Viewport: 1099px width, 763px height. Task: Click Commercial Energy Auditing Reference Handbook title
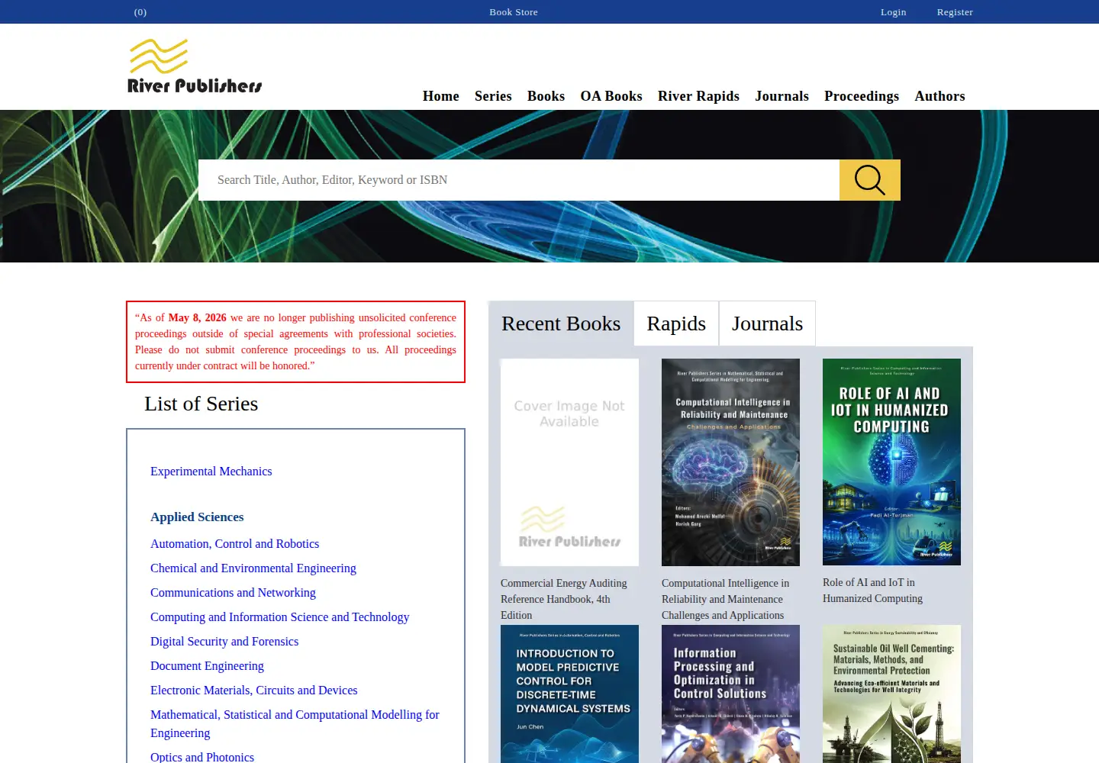[564, 599]
